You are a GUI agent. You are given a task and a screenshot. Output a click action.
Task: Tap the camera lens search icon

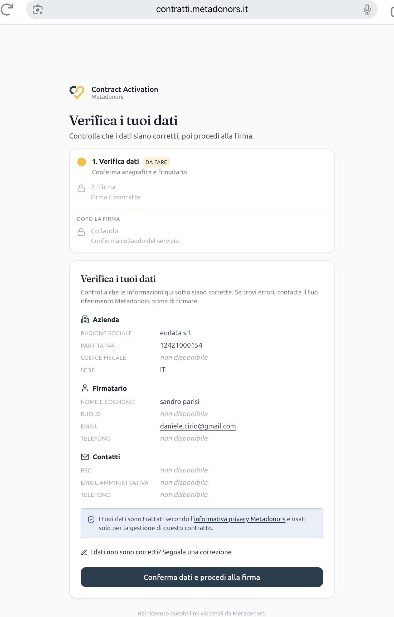tap(38, 10)
